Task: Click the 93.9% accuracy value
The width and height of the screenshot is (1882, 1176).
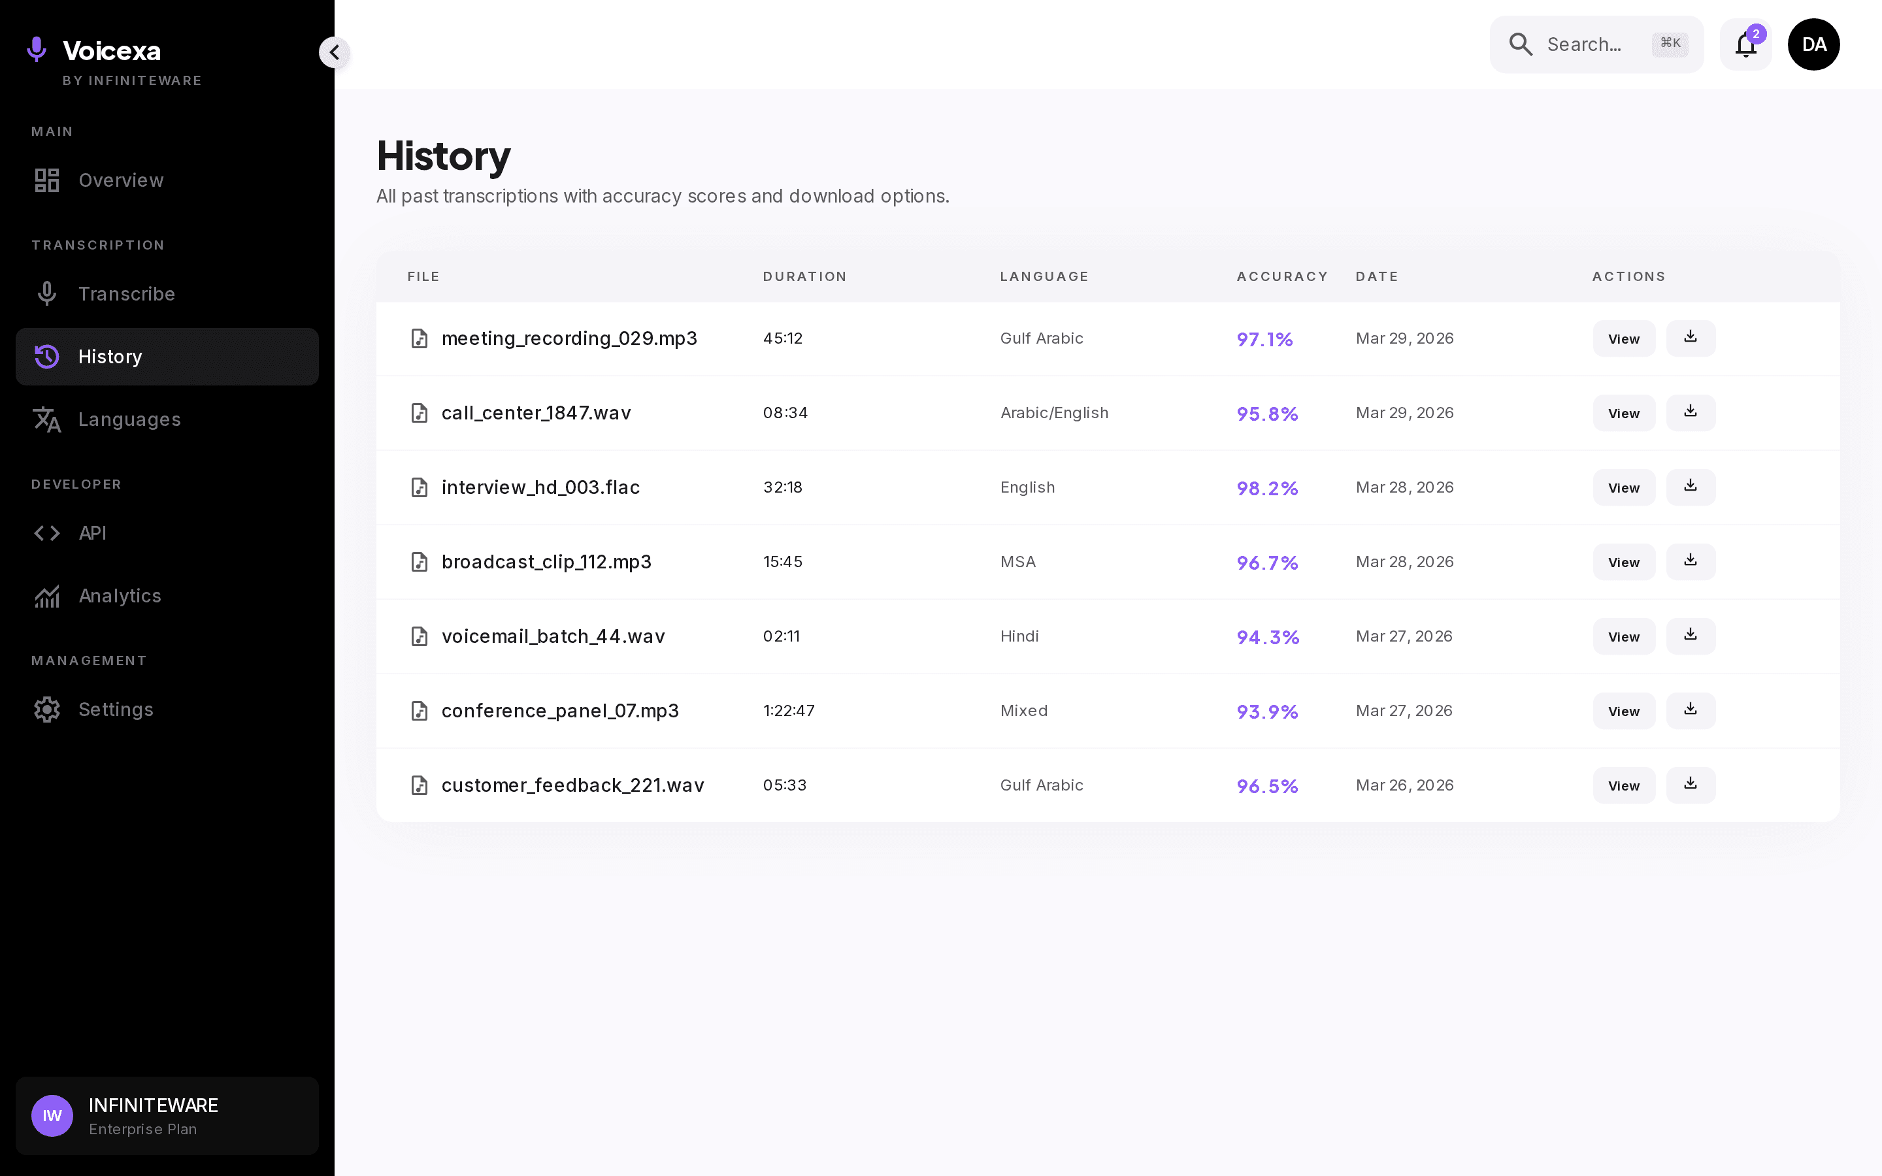Action: coord(1268,711)
